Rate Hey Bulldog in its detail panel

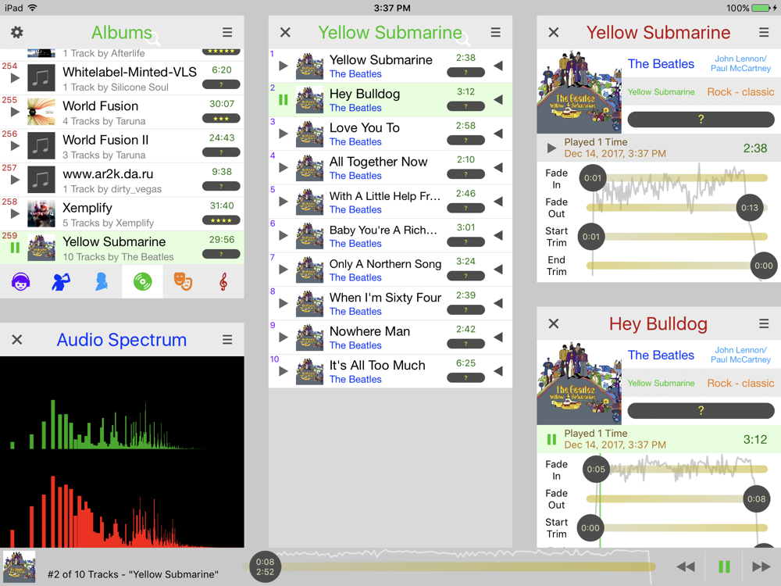tap(701, 411)
